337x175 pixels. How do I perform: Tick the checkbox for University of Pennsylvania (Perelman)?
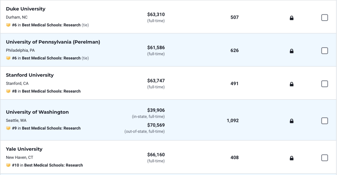[325, 51]
